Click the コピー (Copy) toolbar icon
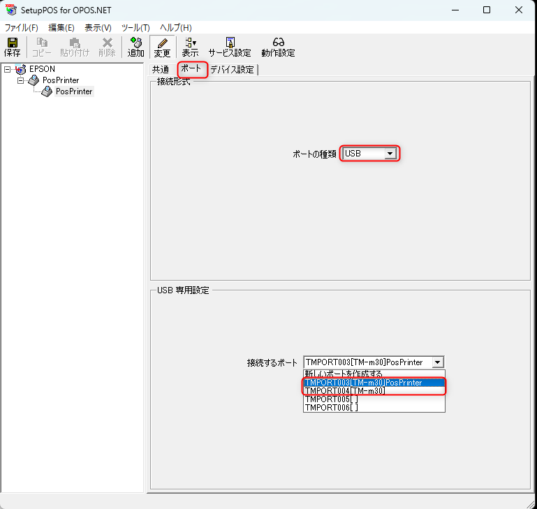The image size is (537, 509). tap(42, 47)
